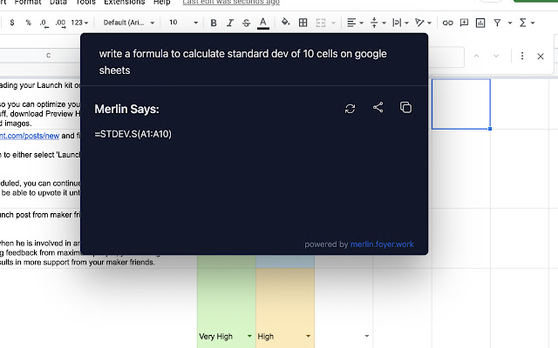Copy the Merlin formula result

pyautogui.click(x=405, y=108)
